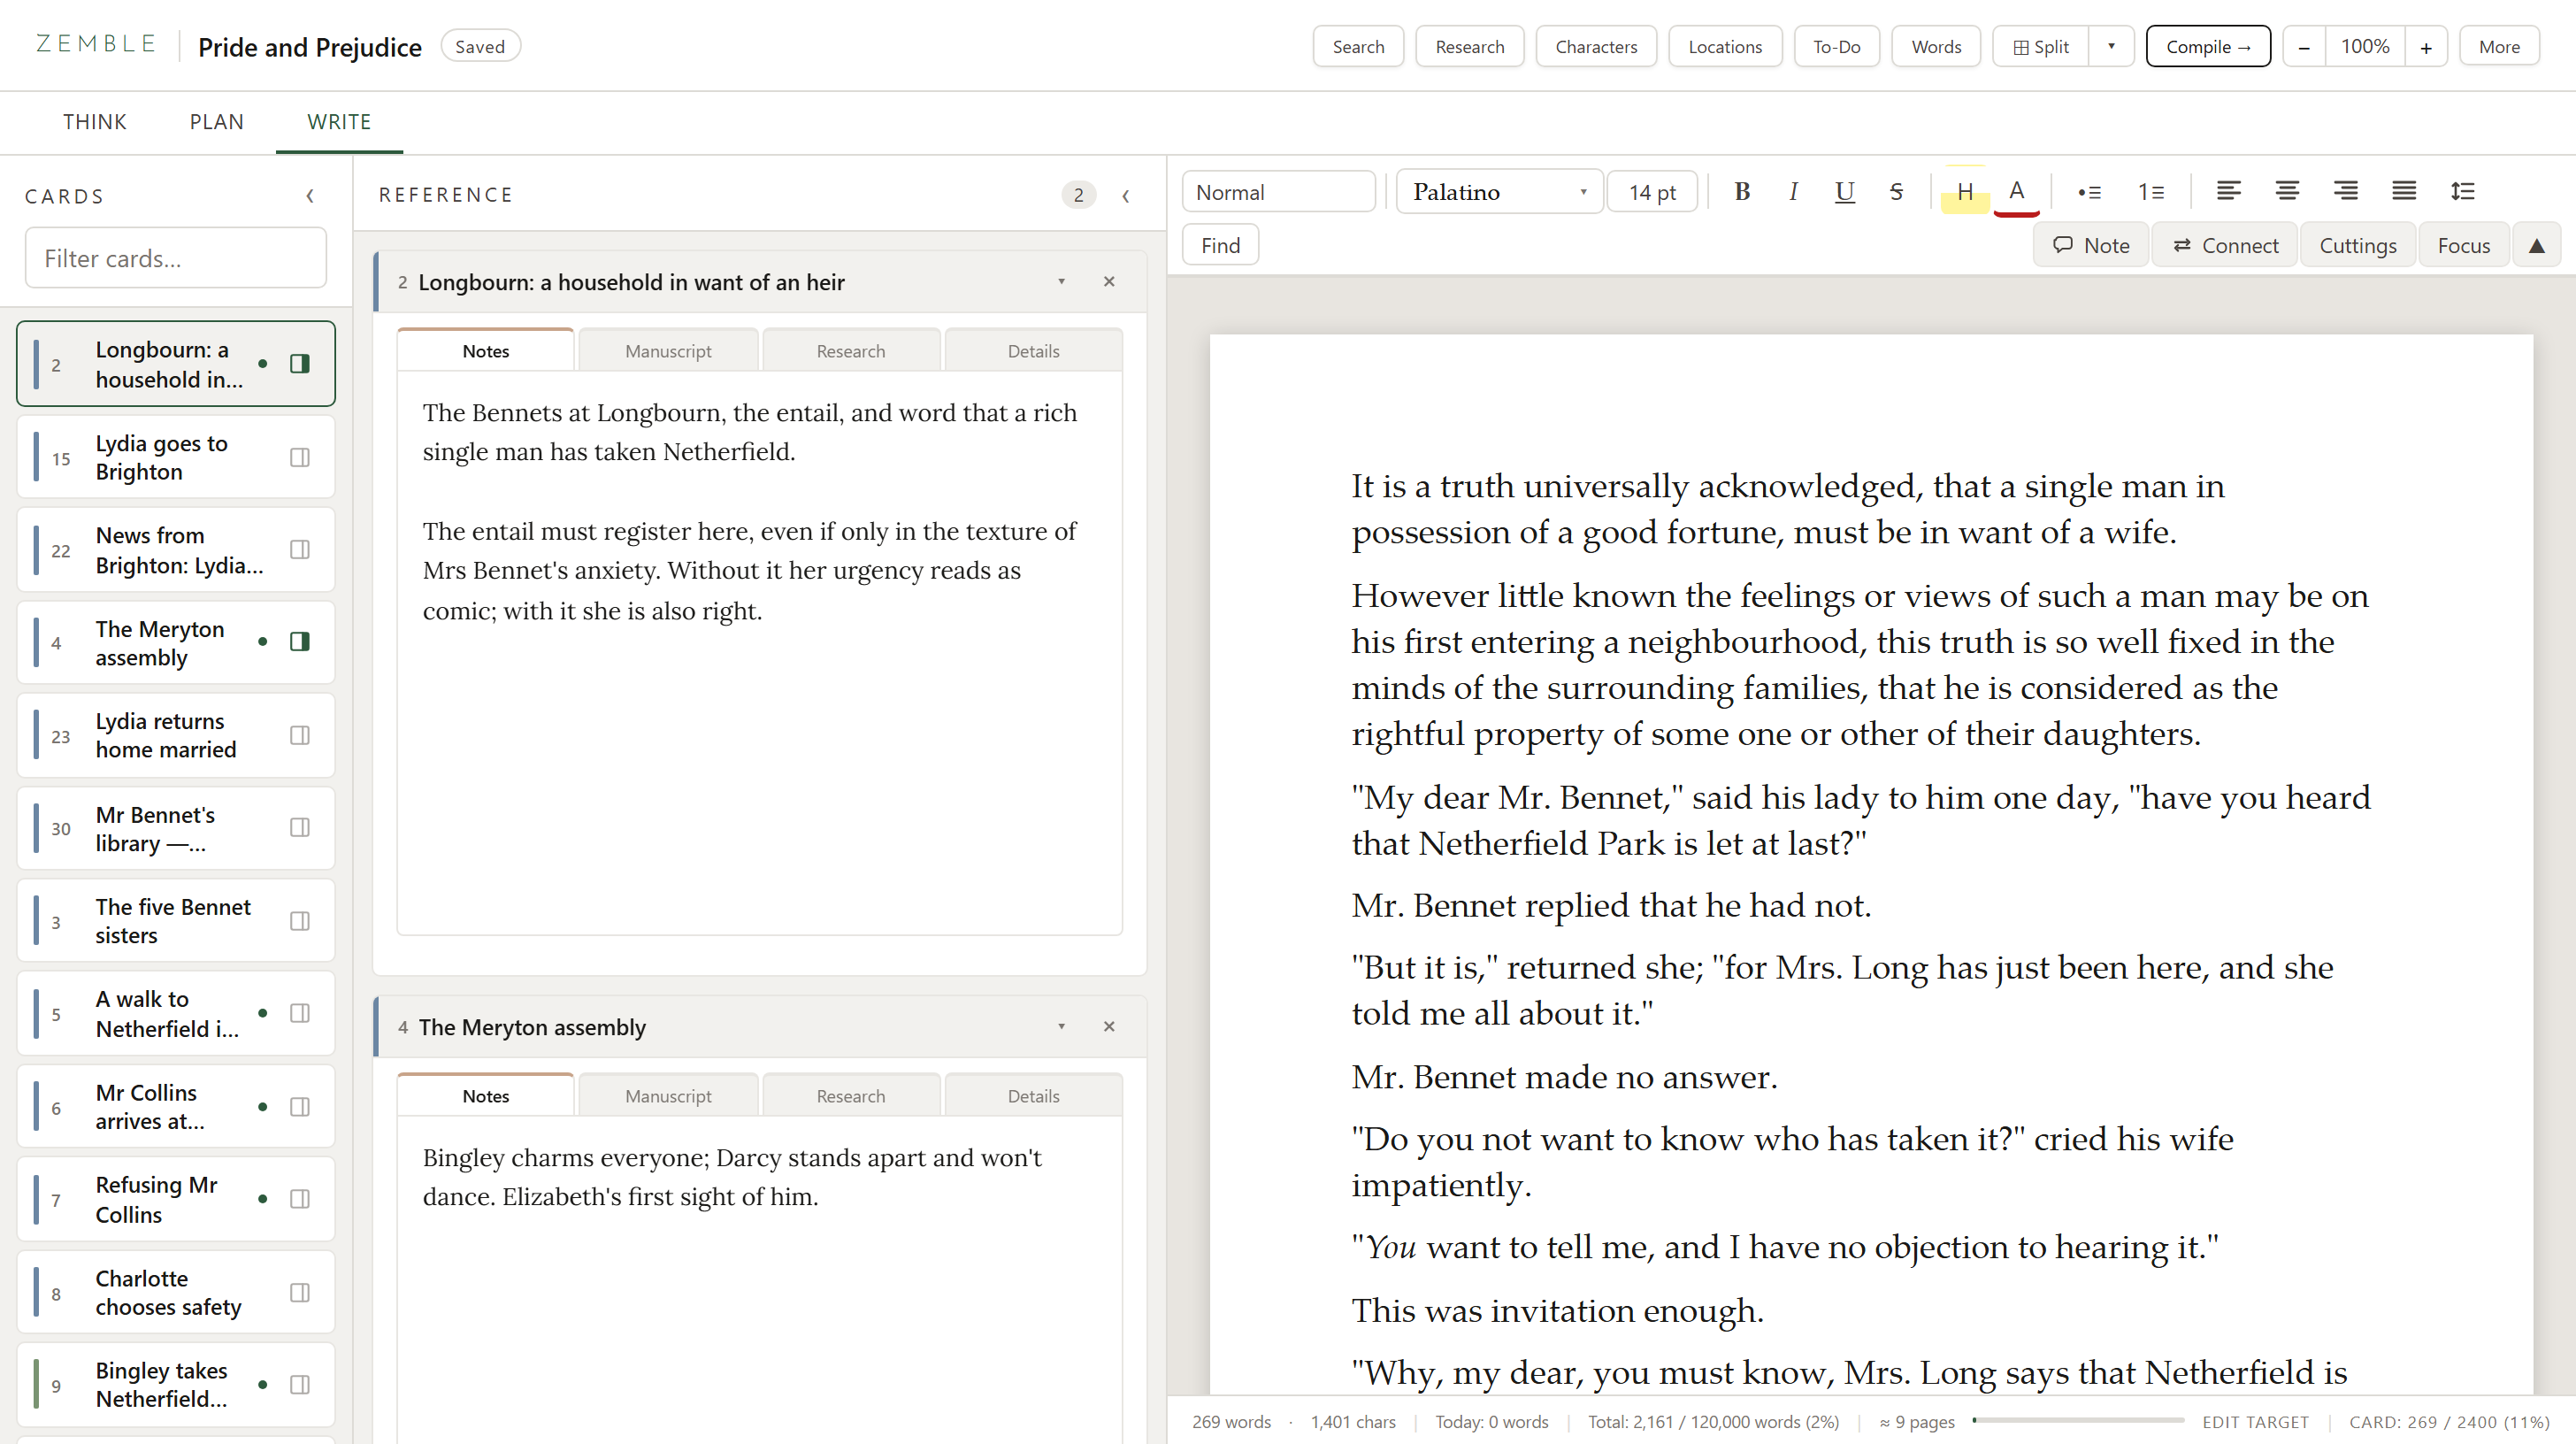Open the 14 pt font size selector
The height and width of the screenshot is (1444, 2576).
pyautogui.click(x=1652, y=191)
